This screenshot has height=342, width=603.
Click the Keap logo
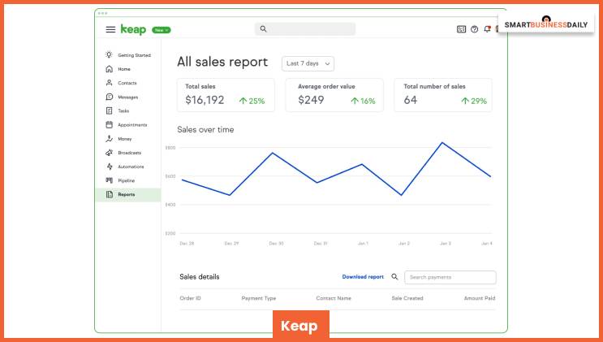point(133,29)
